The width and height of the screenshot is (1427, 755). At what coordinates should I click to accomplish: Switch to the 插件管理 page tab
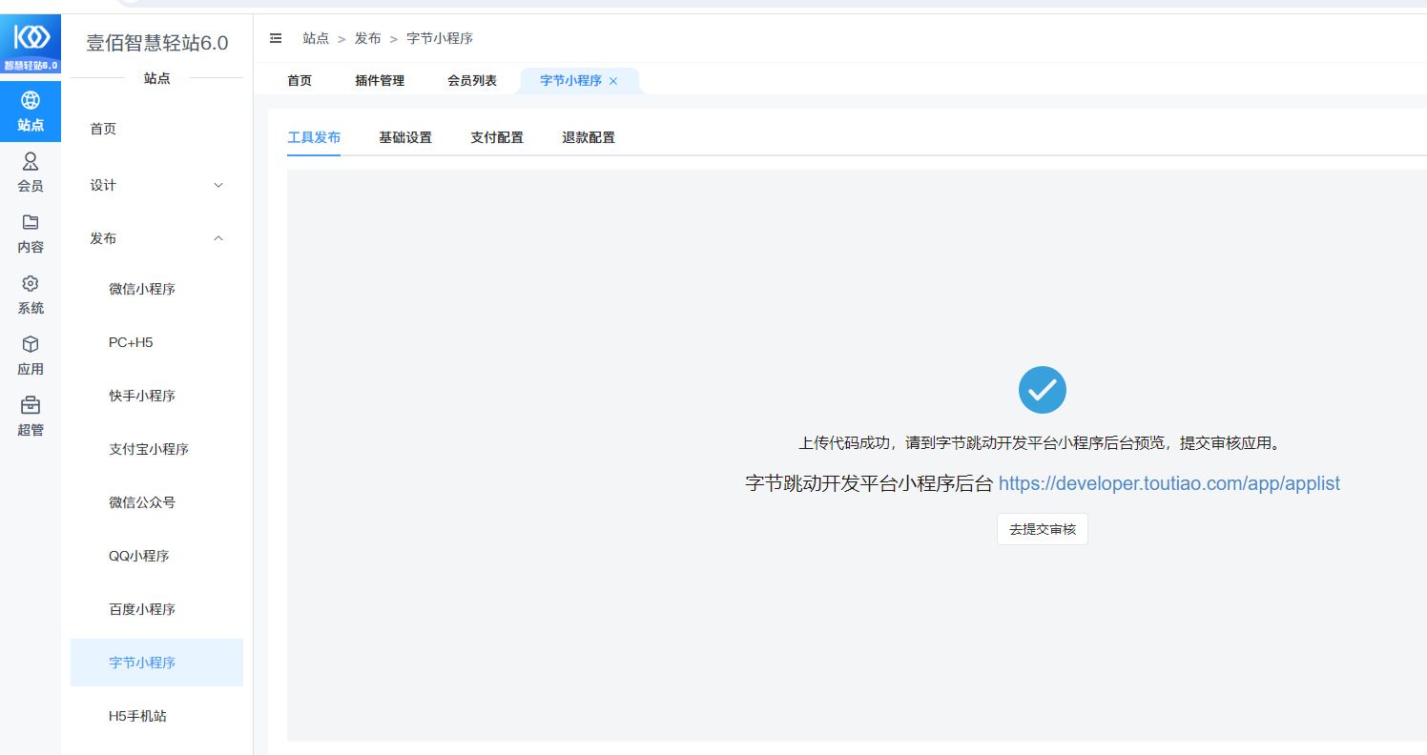pyautogui.click(x=380, y=81)
